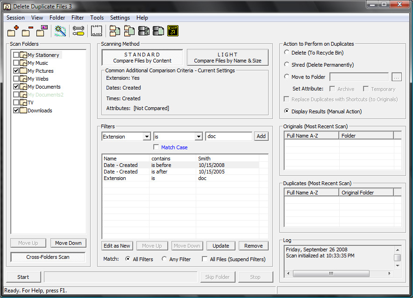This screenshot has width=413, height=298.
Task: Click the remove folder toolbar icon
Action: 28,31
